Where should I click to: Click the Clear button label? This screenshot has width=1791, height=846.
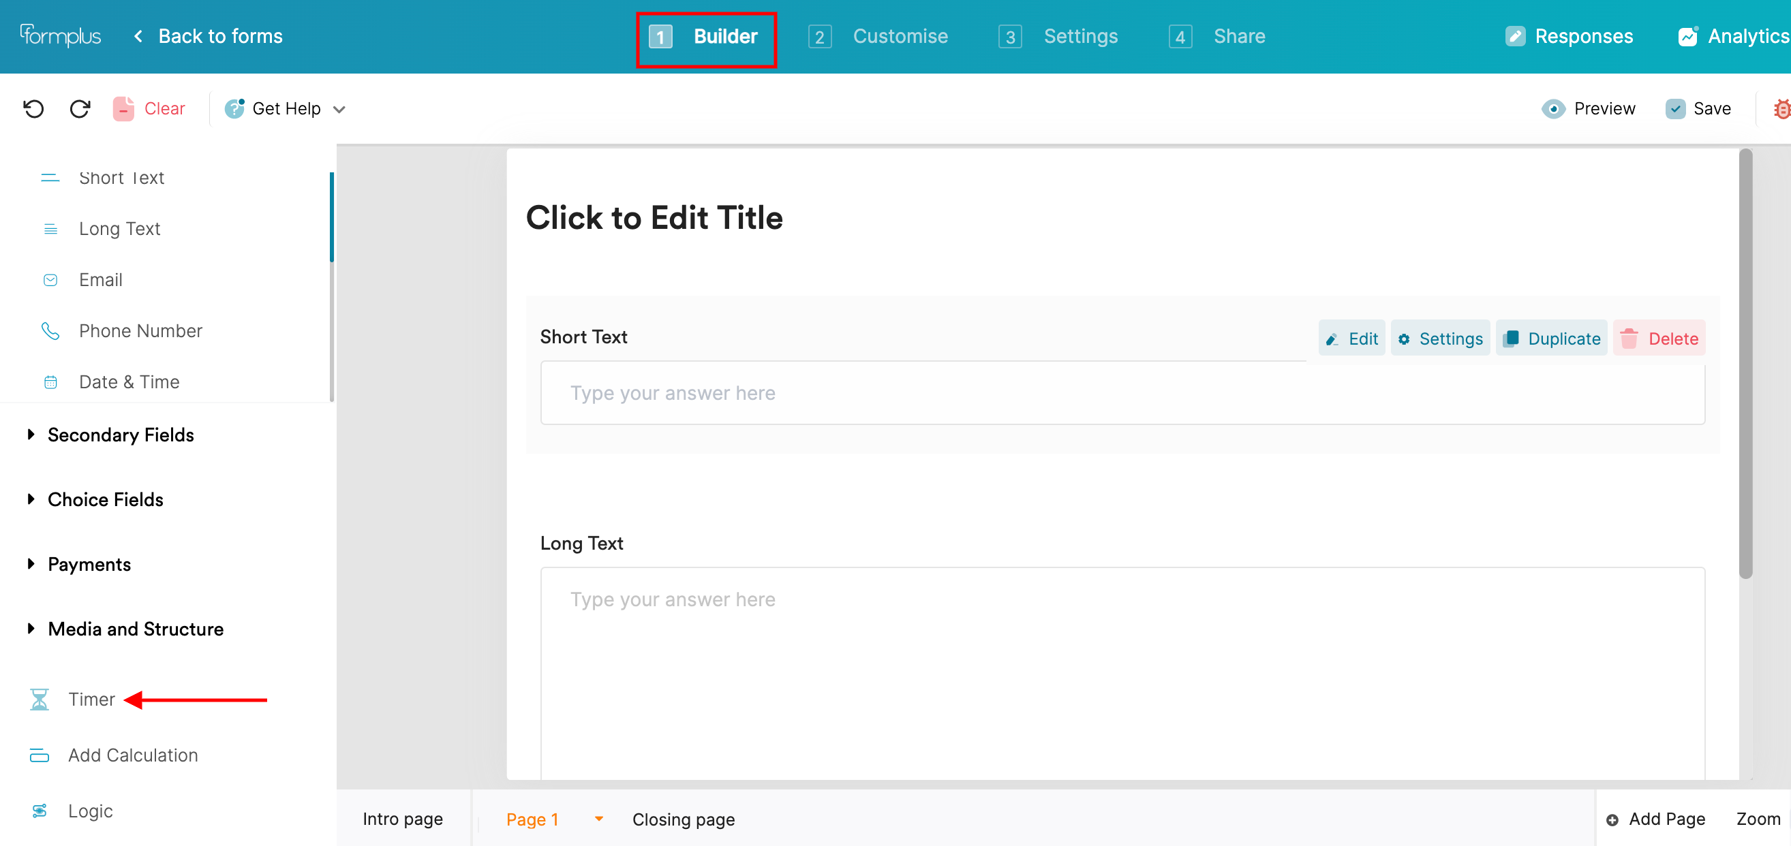coord(165,109)
